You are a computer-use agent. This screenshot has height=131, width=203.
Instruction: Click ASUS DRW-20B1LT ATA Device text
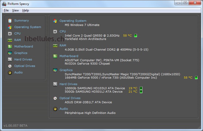point(88,102)
